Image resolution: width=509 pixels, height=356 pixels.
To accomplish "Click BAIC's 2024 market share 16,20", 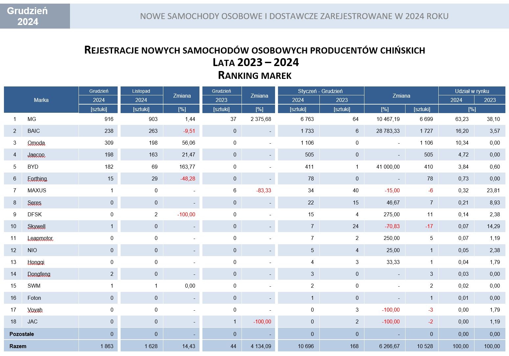I will [462, 131].
